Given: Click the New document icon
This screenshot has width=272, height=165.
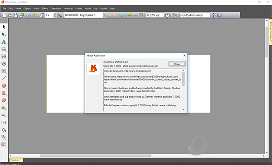Looking at the screenshot, I should pyautogui.click(x=5, y=15).
